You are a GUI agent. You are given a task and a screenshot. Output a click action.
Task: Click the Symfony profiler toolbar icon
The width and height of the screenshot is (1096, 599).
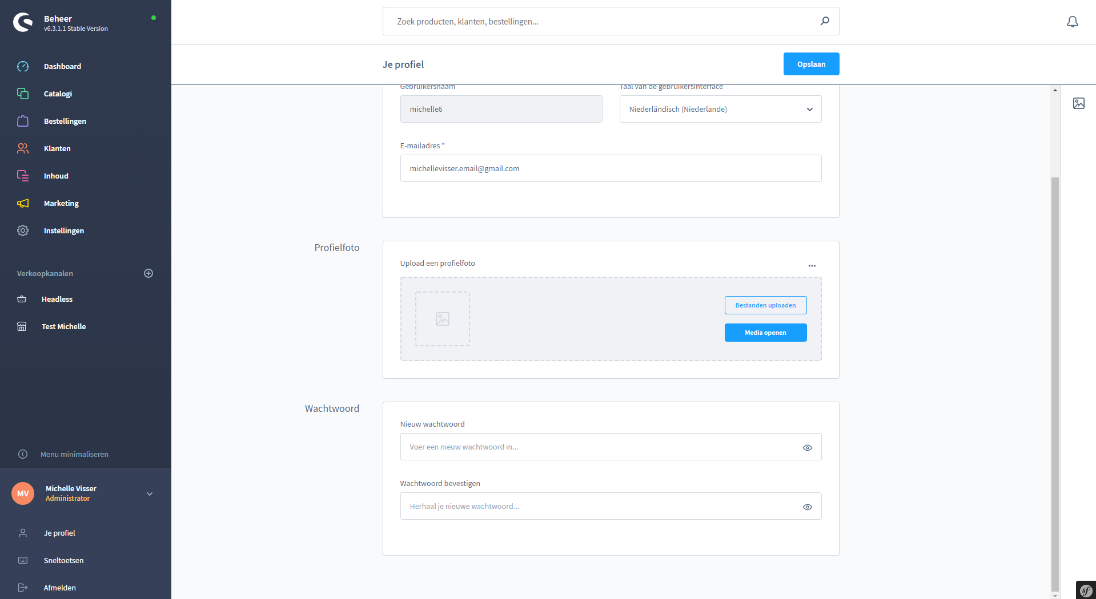point(1085,590)
